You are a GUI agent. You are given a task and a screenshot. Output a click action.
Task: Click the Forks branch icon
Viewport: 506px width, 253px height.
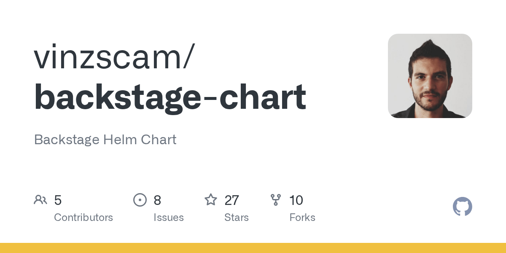coord(275,200)
